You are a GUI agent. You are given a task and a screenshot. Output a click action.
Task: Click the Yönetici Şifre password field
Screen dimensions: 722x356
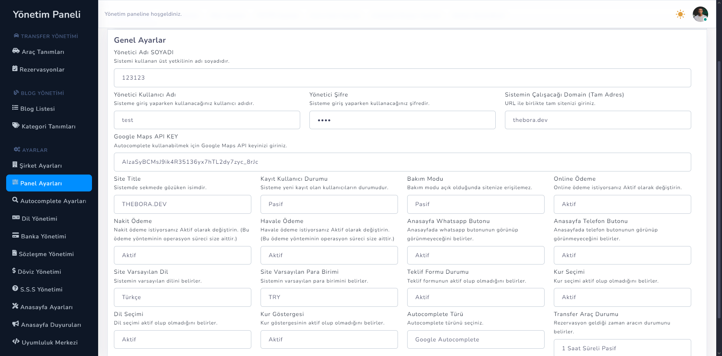pyautogui.click(x=402, y=120)
